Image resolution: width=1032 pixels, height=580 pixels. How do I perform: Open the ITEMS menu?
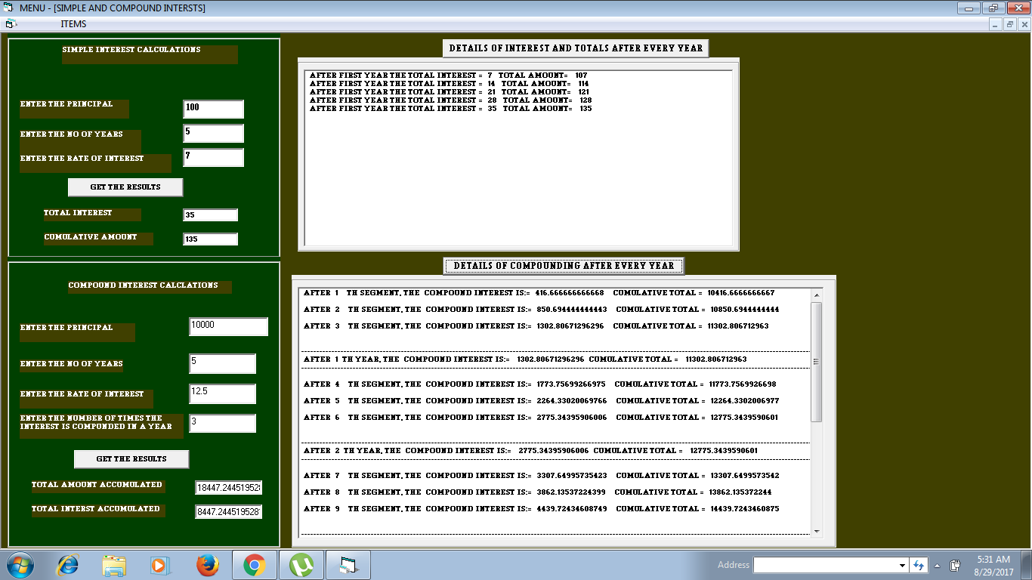(73, 24)
